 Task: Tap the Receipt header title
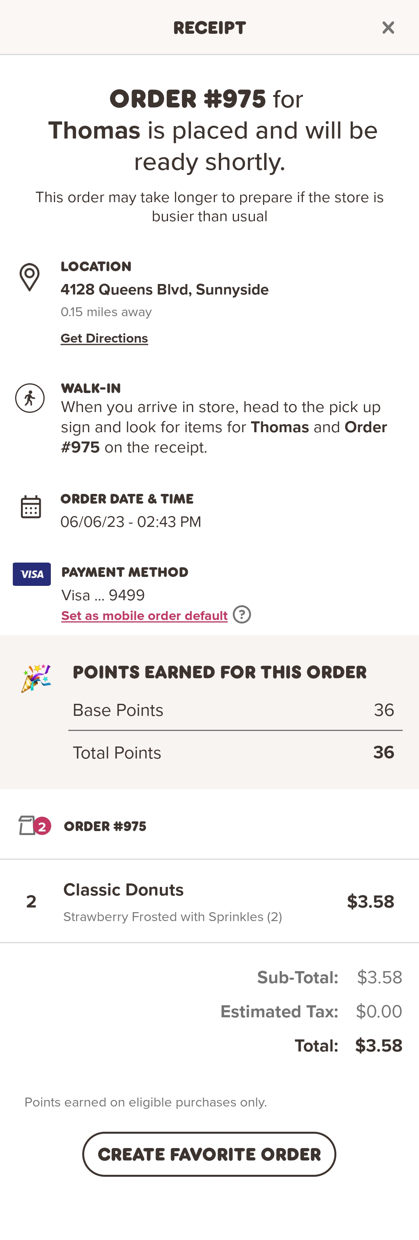209,28
